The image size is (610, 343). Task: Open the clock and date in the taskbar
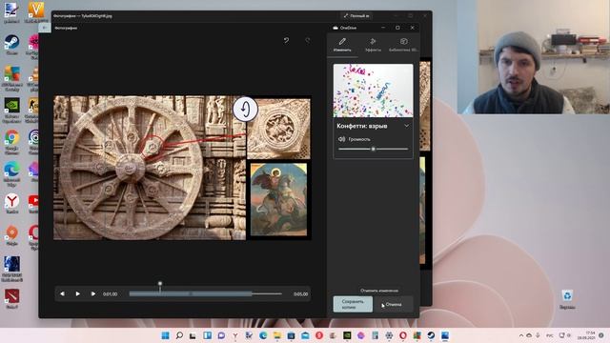coord(586,335)
